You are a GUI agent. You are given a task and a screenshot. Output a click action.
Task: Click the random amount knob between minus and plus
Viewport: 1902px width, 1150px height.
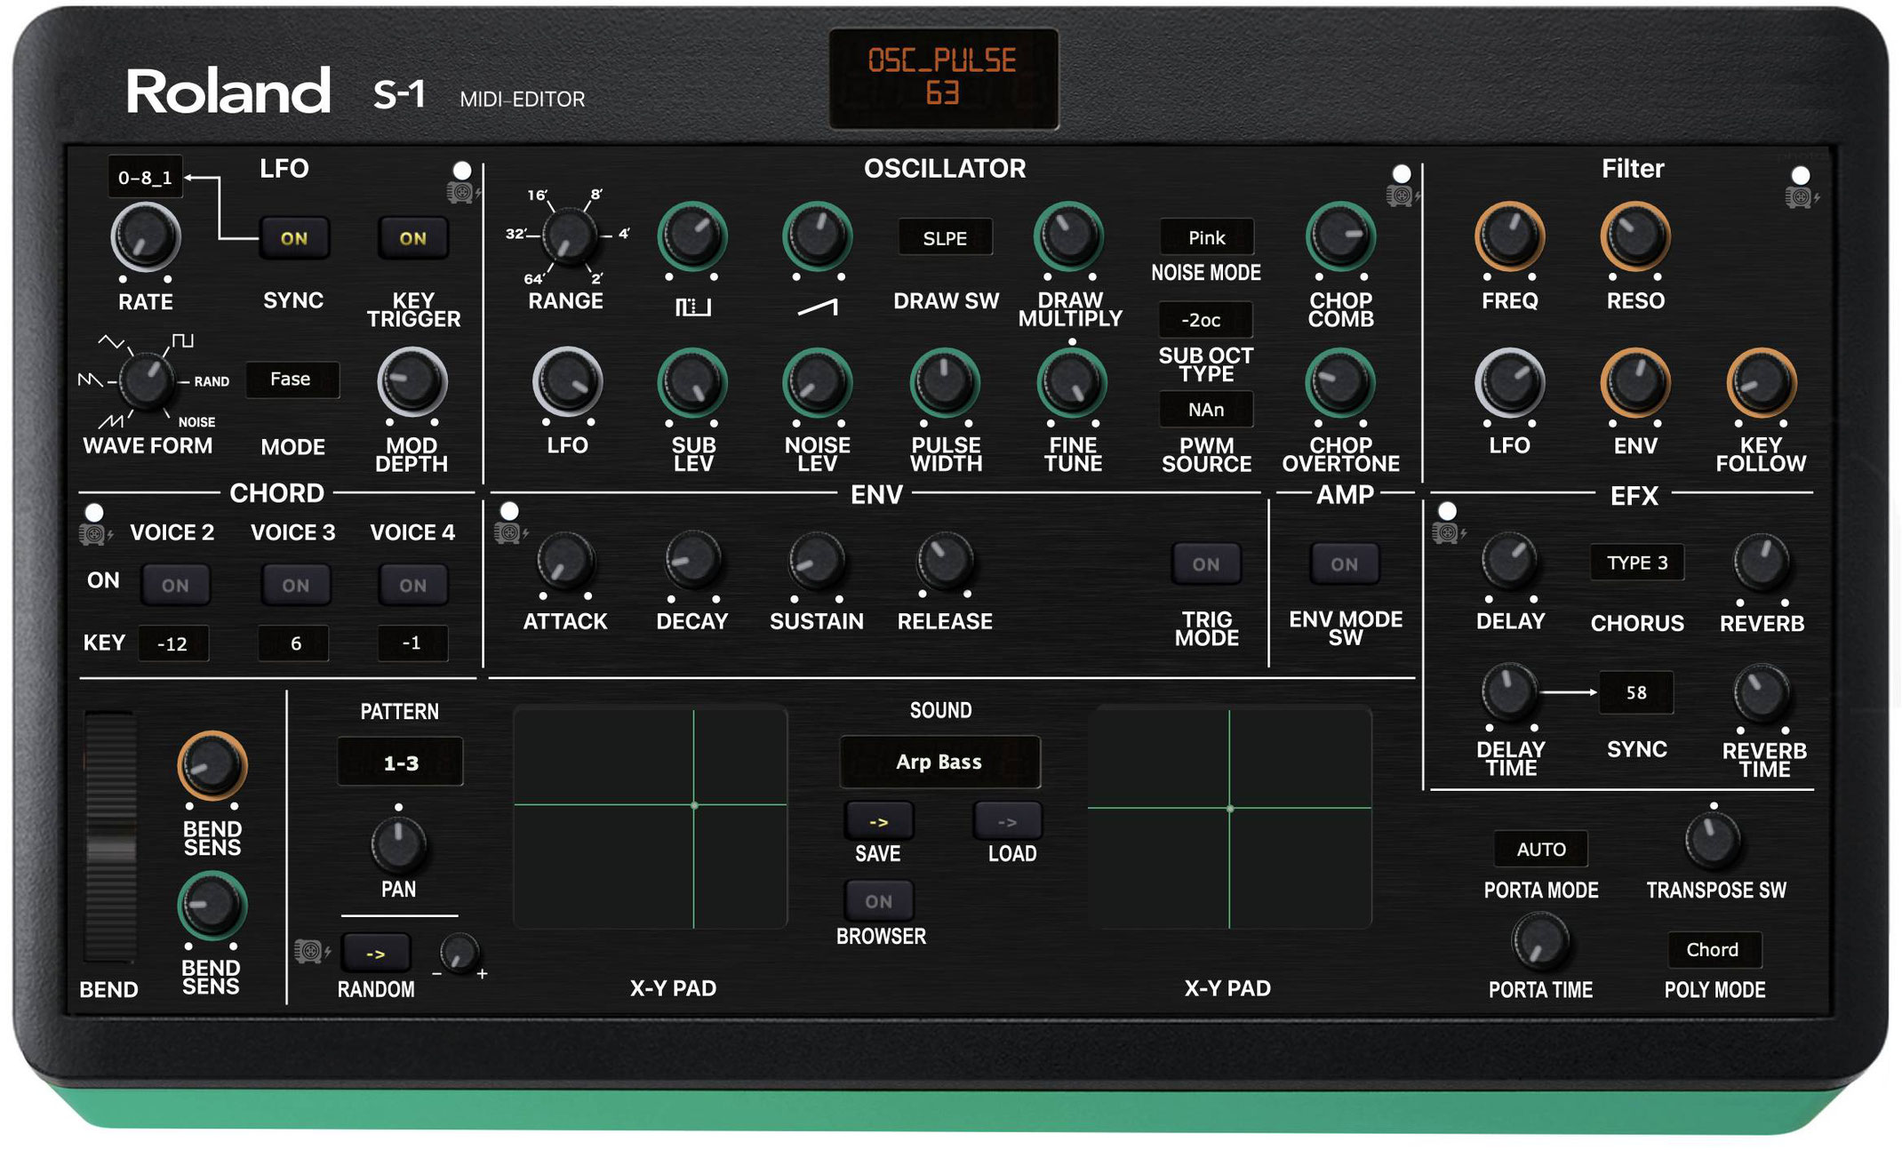coord(459,953)
